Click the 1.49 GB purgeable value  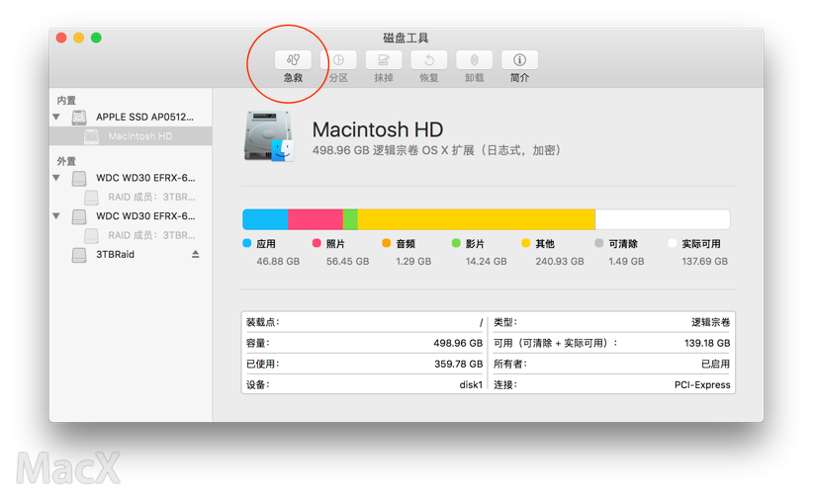[x=626, y=262]
